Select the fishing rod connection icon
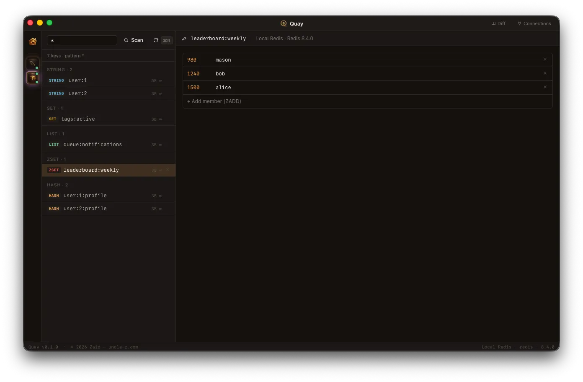The image size is (583, 382). tap(33, 63)
